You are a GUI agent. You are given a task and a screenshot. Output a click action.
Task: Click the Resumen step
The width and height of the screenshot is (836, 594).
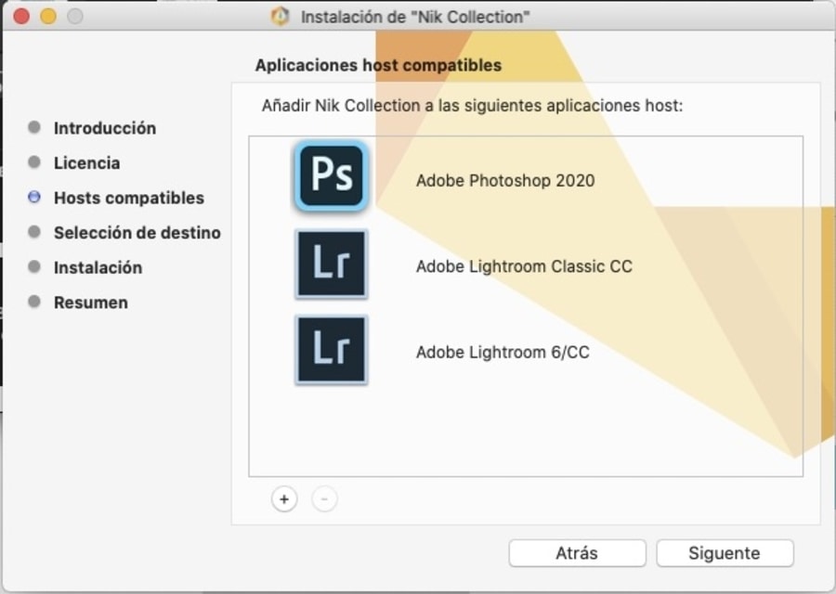pyautogui.click(x=91, y=302)
